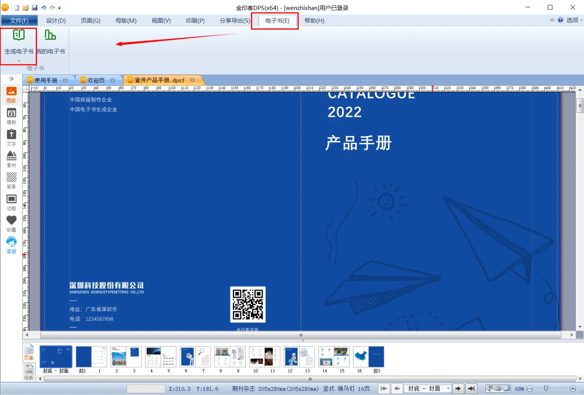The image size is (584, 395).
Task: Open the 素材 (materials) panel
Action: (11, 159)
